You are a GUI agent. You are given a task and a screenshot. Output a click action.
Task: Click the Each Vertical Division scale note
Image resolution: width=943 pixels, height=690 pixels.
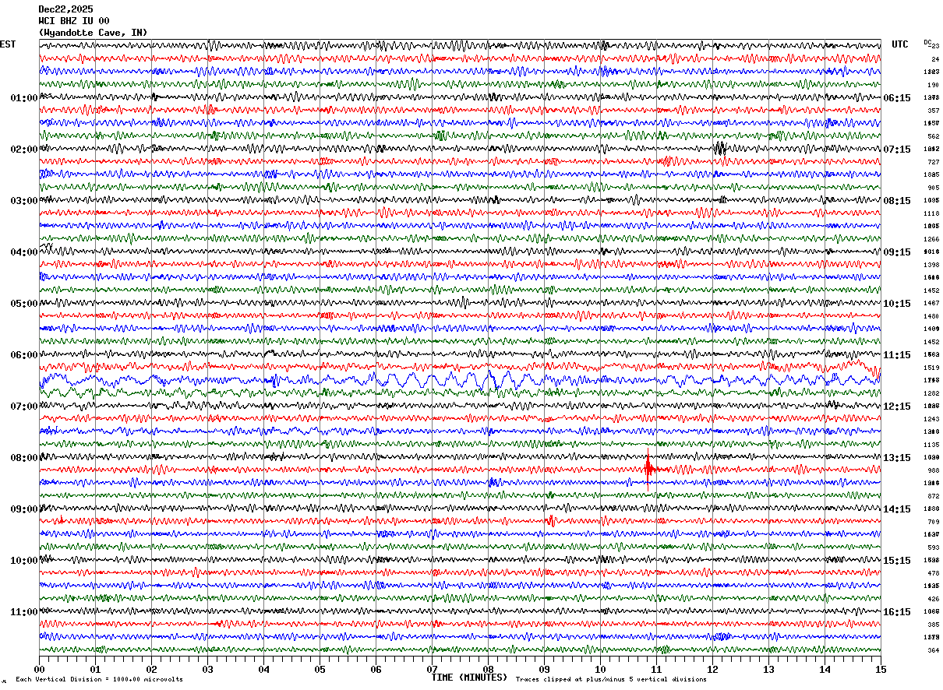[x=99, y=679]
